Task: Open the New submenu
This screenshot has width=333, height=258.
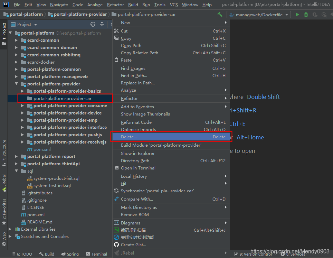Action: tap(171, 23)
